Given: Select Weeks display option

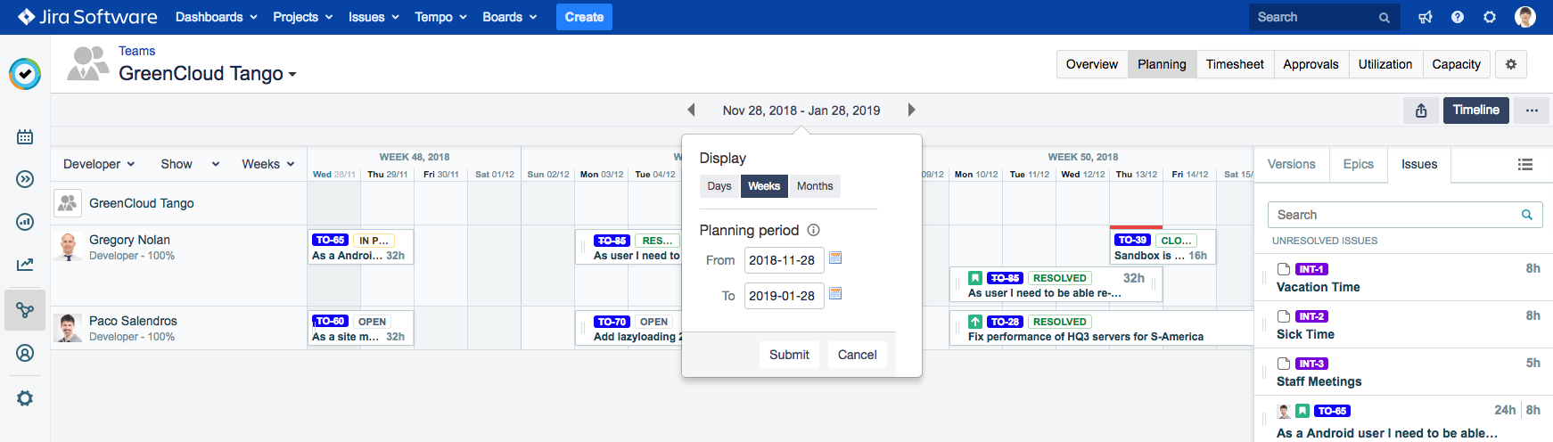Looking at the screenshot, I should click(764, 186).
